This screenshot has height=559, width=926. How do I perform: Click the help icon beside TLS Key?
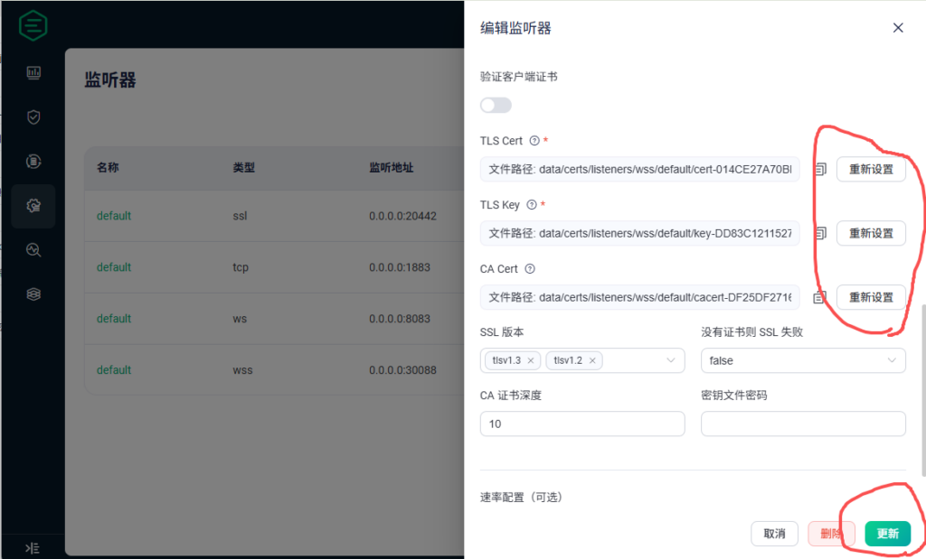(x=531, y=205)
